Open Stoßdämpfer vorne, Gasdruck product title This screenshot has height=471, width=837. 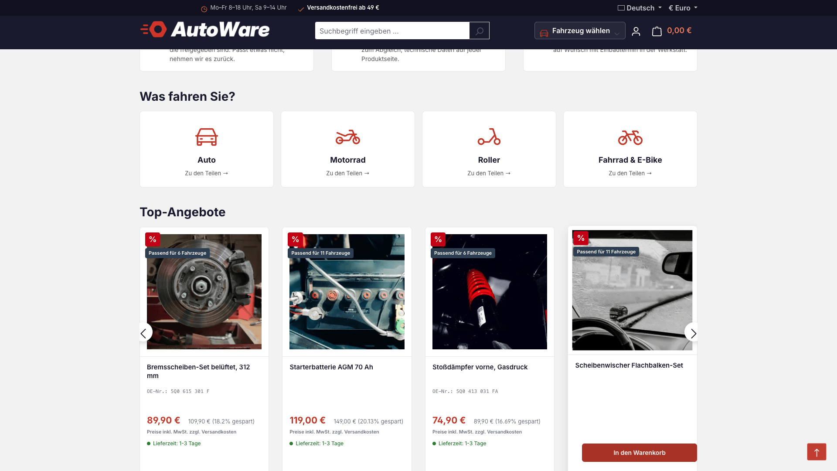click(480, 367)
